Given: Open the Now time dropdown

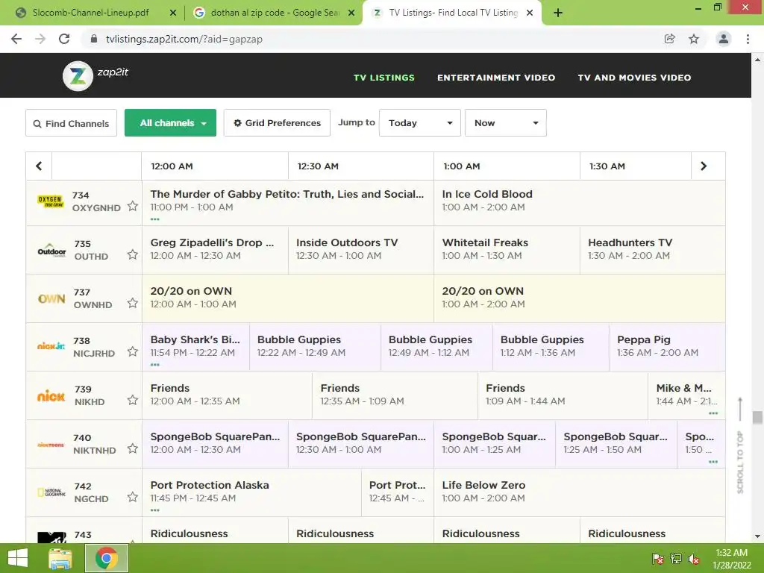Looking at the screenshot, I should [x=506, y=123].
